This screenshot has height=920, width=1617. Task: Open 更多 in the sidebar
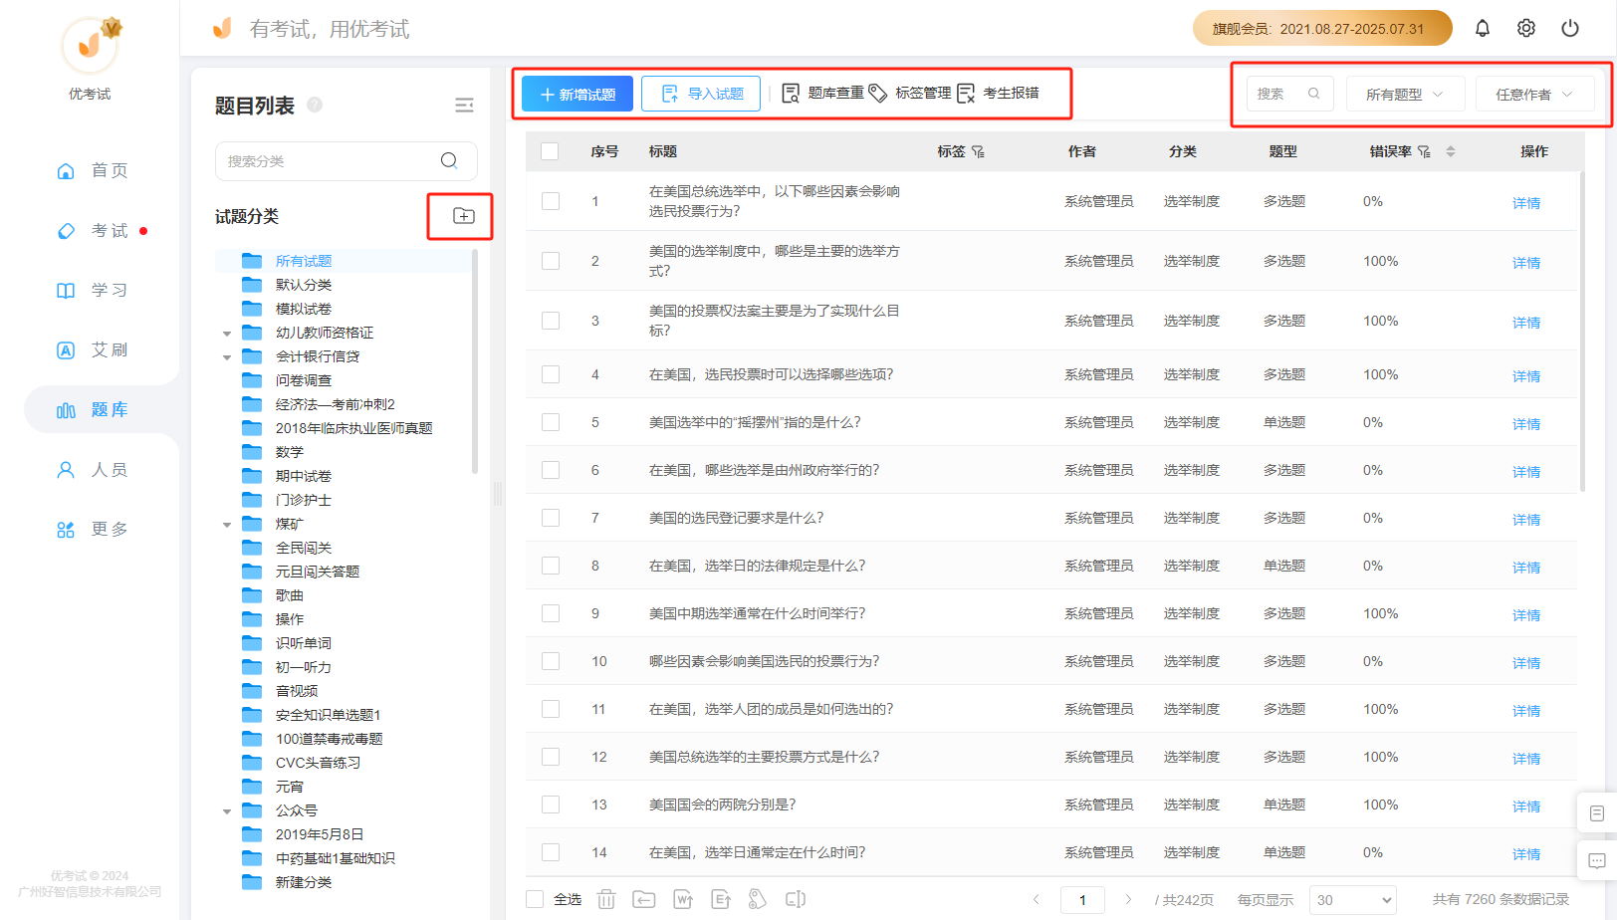coord(93,529)
